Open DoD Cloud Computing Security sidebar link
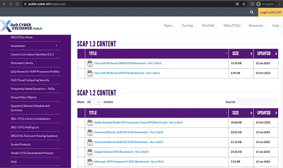Image resolution: width=283 pixels, height=168 pixels. 30,80
